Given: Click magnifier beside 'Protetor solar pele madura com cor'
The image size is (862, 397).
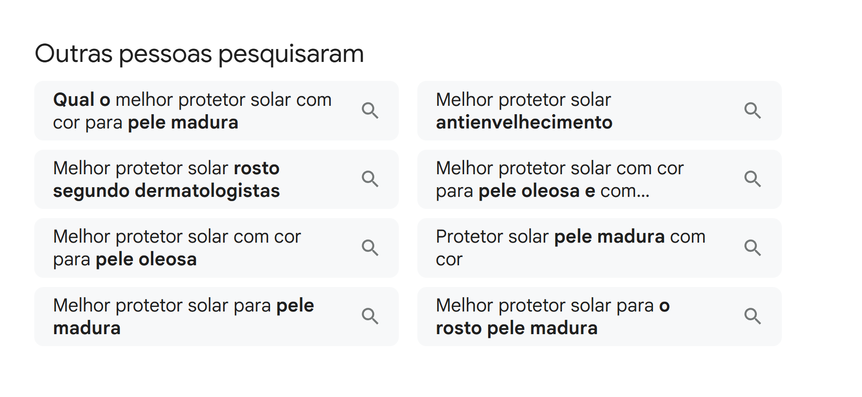Looking at the screenshot, I should [752, 248].
